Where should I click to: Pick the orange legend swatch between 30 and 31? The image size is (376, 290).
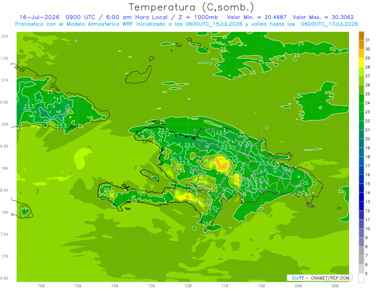point(361,45)
